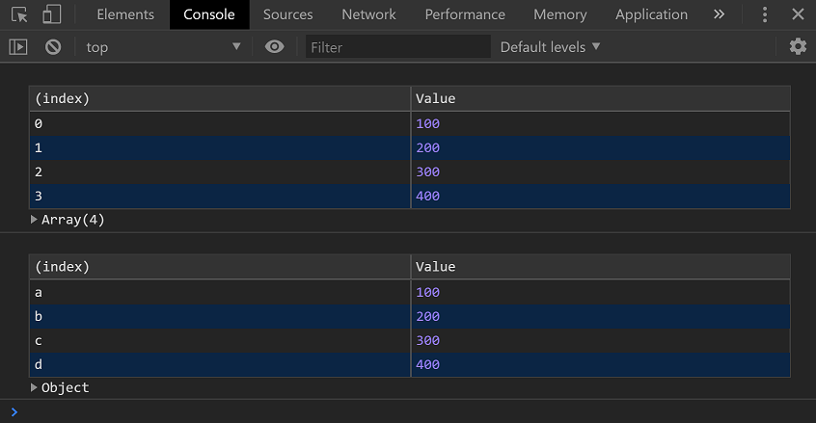This screenshot has width=816, height=423.
Task: Expand the Object entry
Action: point(35,387)
